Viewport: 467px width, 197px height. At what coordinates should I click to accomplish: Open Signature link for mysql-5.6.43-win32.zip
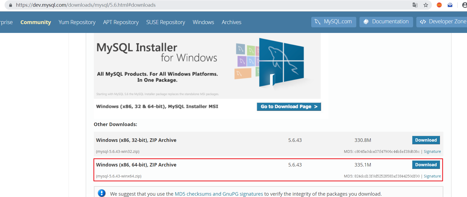tap(432, 151)
